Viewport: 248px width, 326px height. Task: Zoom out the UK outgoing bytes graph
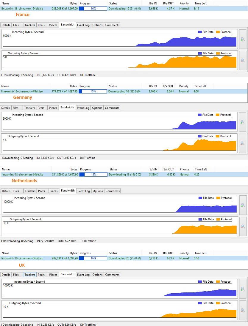243,310
